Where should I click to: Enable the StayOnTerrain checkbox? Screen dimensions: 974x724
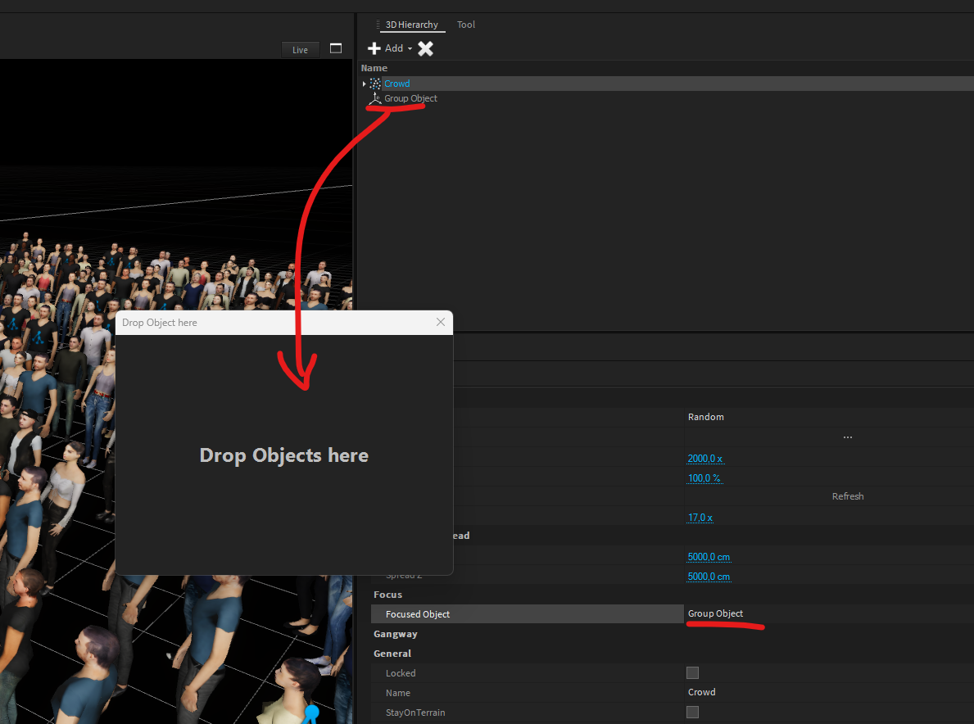[692, 713]
